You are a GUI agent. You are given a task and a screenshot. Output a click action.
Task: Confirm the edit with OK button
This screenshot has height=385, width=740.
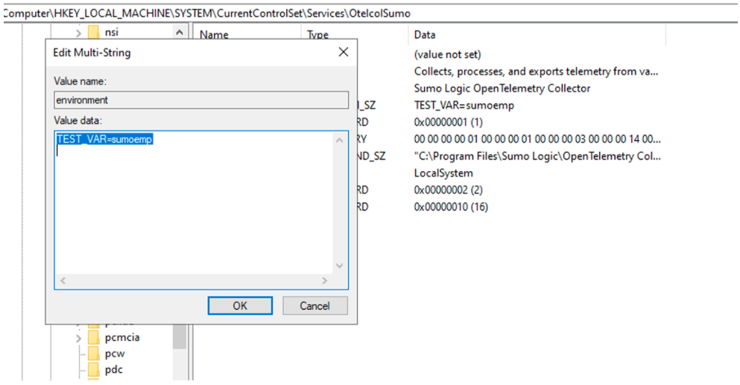(239, 305)
